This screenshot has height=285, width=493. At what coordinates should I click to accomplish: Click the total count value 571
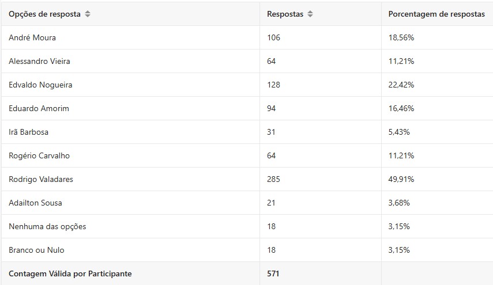pos(273,273)
